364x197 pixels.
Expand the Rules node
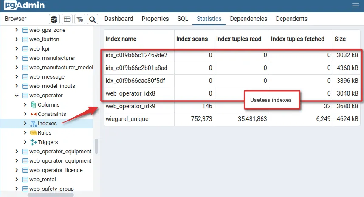(25, 132)
